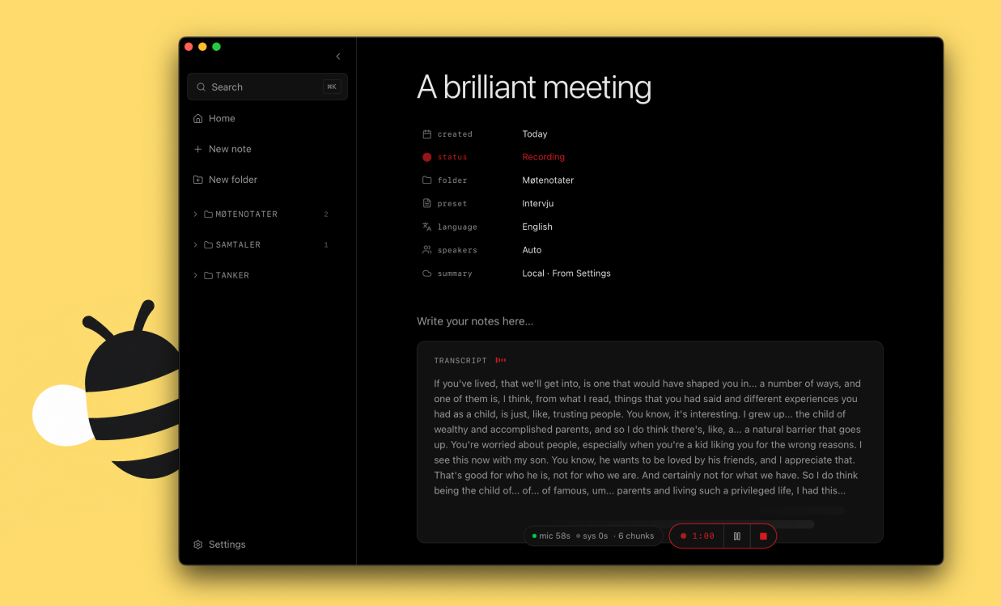
Task: Click the ⌘K shortcut badge
Action: point(332,87)
